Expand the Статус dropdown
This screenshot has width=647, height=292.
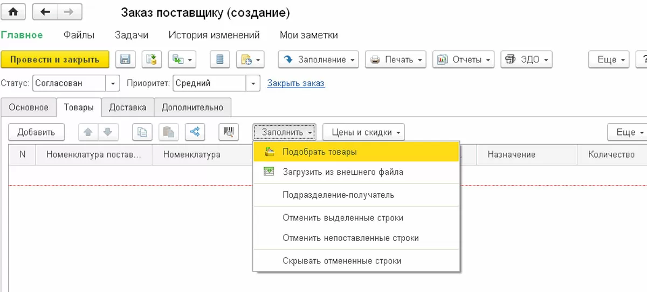[113, 83]
